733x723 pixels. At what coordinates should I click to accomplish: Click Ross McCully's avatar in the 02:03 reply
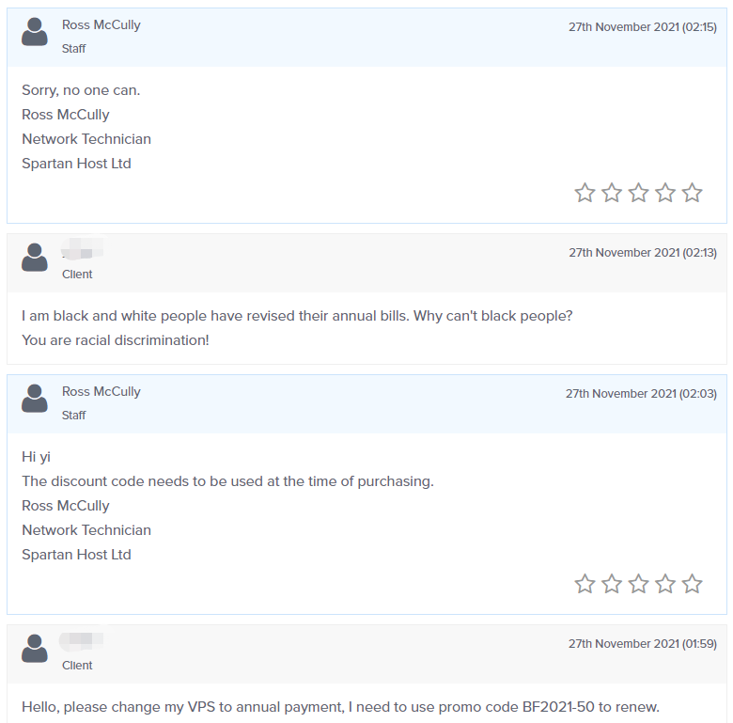pos(35,399)
